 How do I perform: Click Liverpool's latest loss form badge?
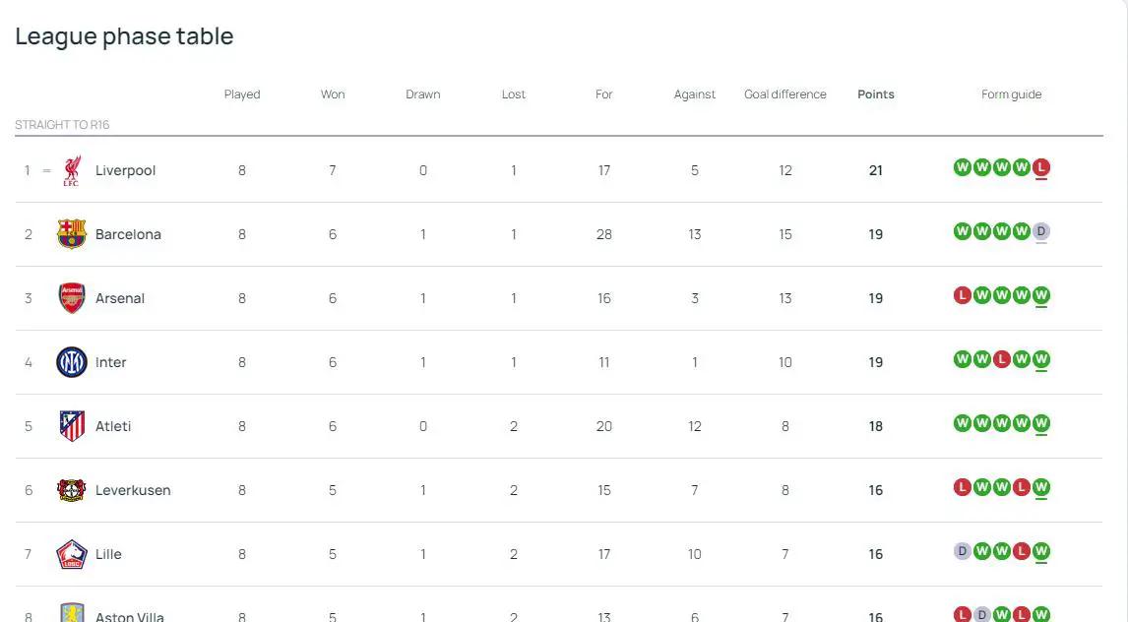click(x=1041, y=167)
